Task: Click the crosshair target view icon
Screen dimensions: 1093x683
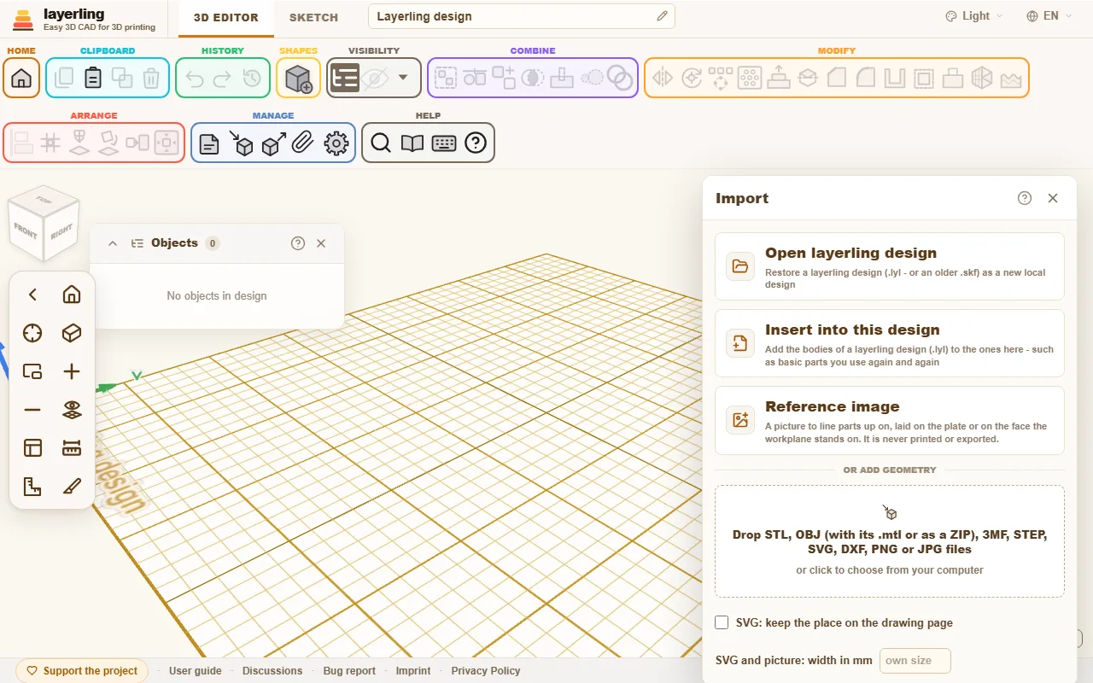Action: [32, 333]
